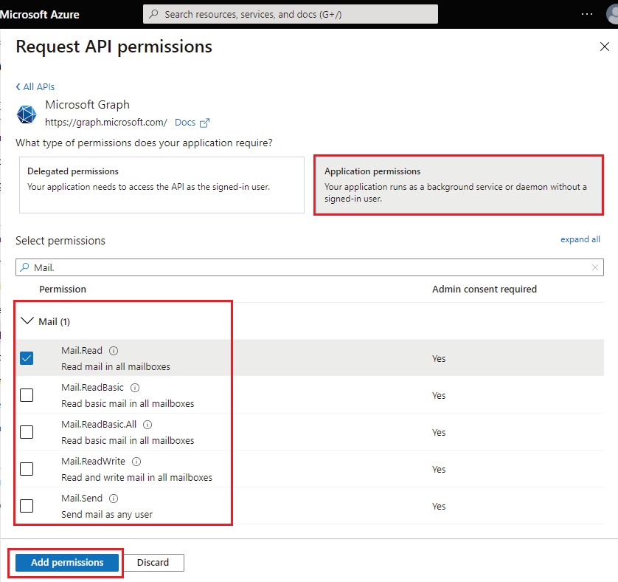618x582 pixels.
Task: Click the Microsoft Graph logo icon
Action: point(27,114)
